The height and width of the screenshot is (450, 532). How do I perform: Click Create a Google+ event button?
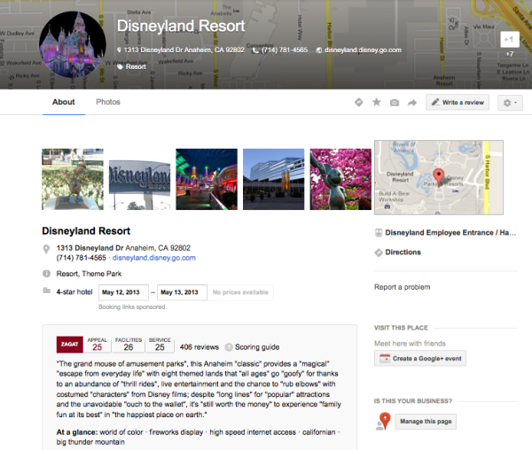[420, 359]
